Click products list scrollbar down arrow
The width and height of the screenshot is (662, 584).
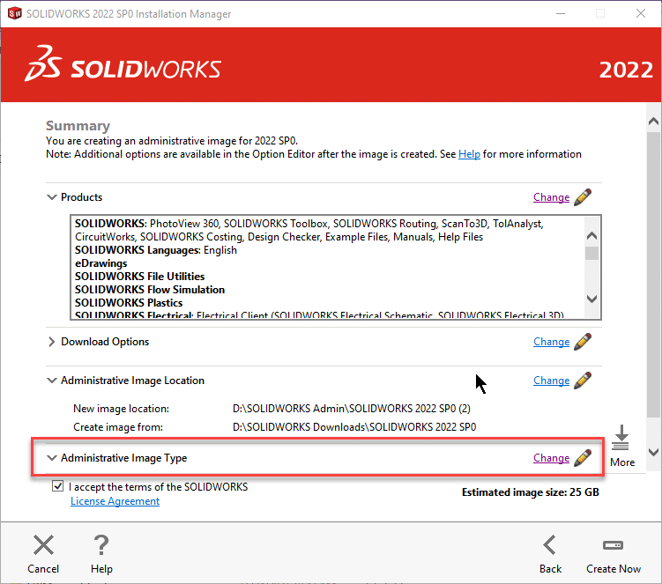[x=591, y=299]
